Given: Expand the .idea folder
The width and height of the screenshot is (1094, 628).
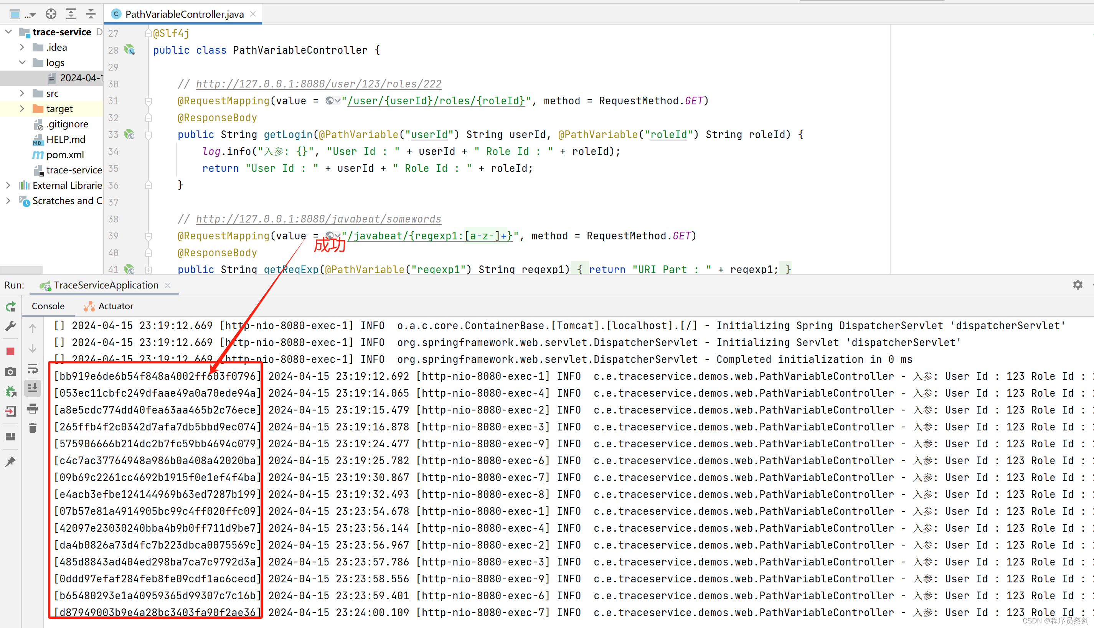Looking at the screenshot, I should pos(22,47).
